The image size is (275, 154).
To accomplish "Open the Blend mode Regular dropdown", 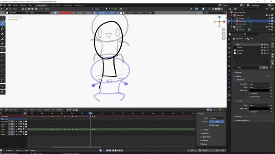I will point(217,118).
